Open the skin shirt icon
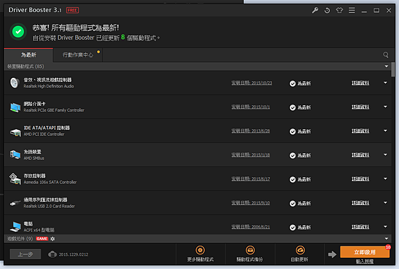The image size is (399, 269). [x=339, y=10]
